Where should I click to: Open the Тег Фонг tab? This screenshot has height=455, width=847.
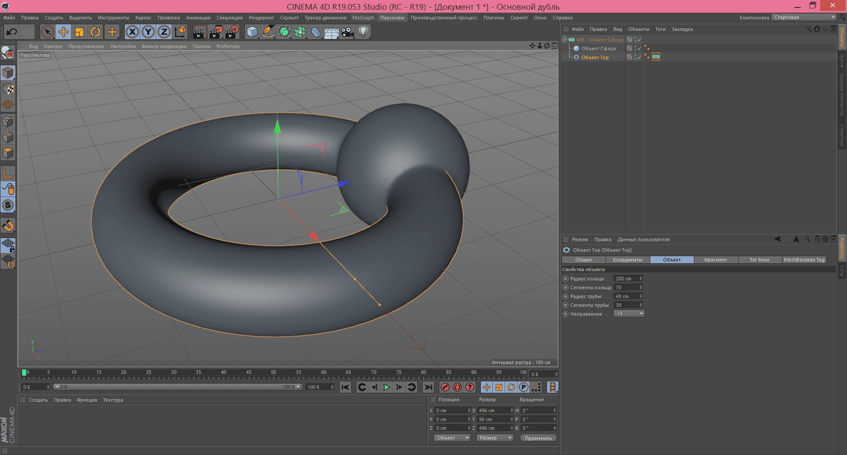(x=760, y=260)
